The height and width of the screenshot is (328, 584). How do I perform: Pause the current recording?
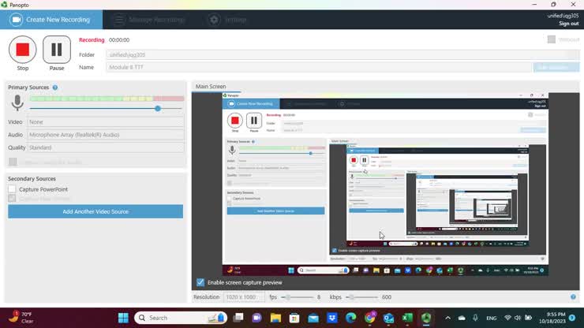click(x=57, y=50)
